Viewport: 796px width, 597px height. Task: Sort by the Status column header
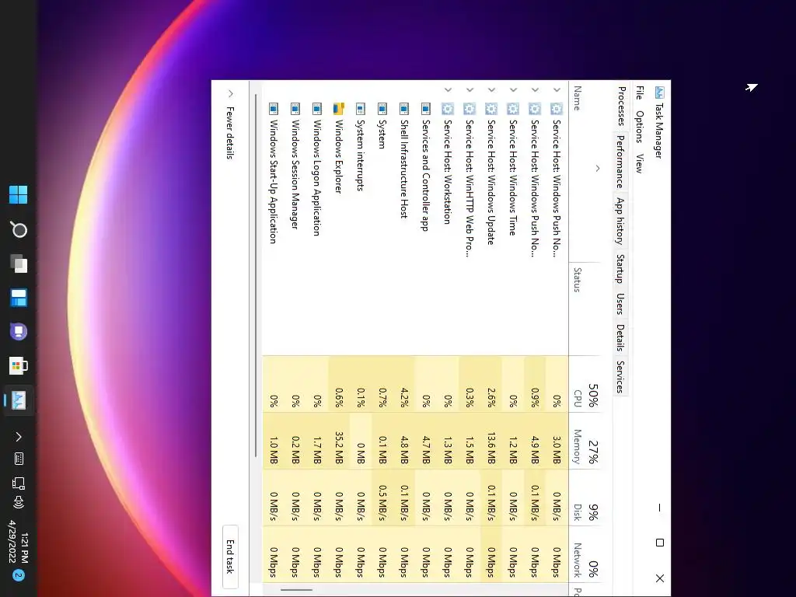586,309
